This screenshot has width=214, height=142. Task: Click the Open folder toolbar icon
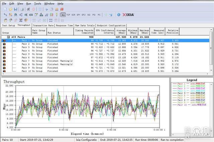[x=10, y=9]
